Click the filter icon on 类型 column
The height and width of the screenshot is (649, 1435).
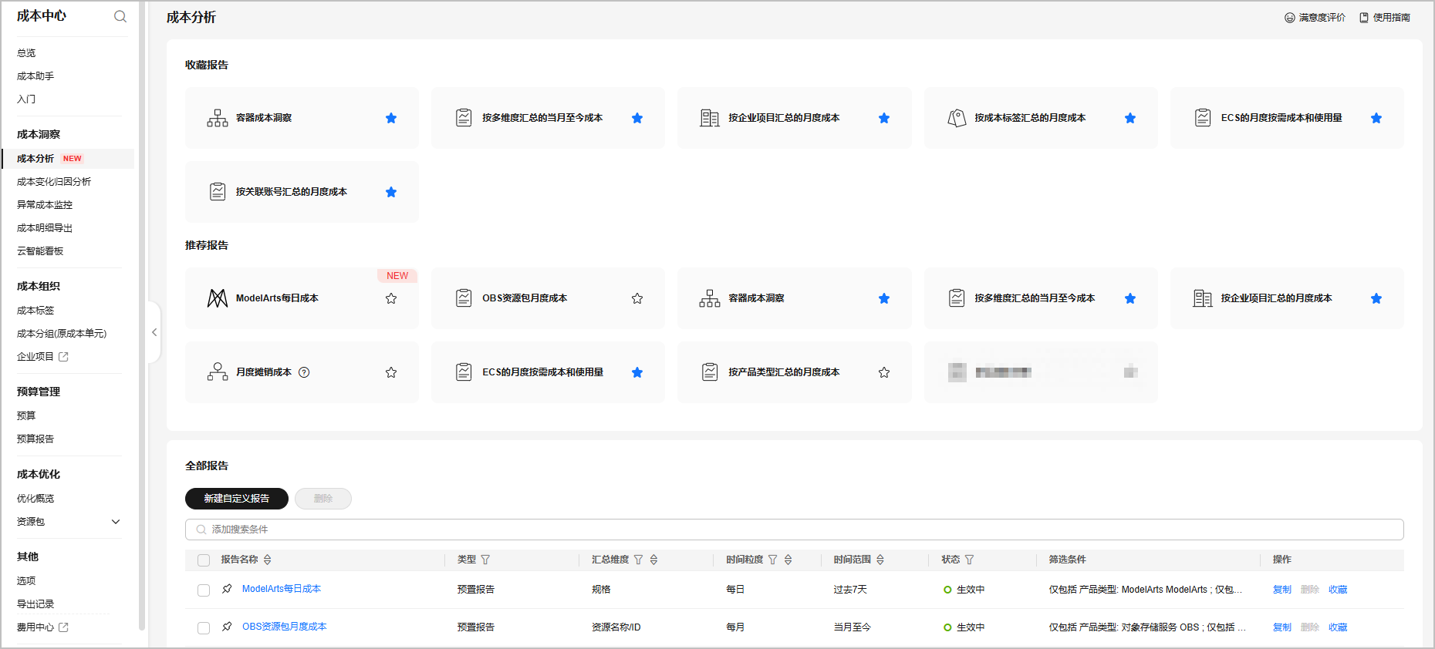[485, 560]
